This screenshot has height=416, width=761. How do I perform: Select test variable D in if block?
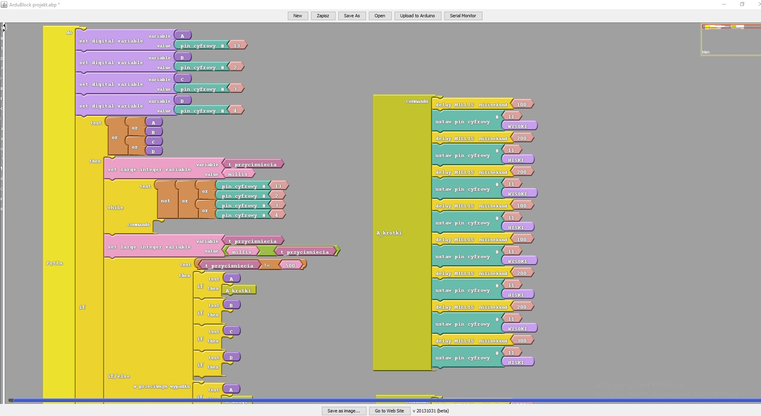pos(232,357)
